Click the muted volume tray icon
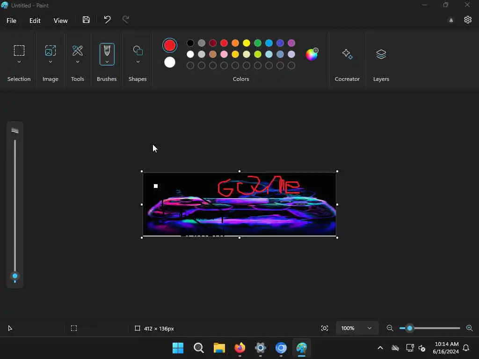Screen dimensions: 479x359 [422, 348]
